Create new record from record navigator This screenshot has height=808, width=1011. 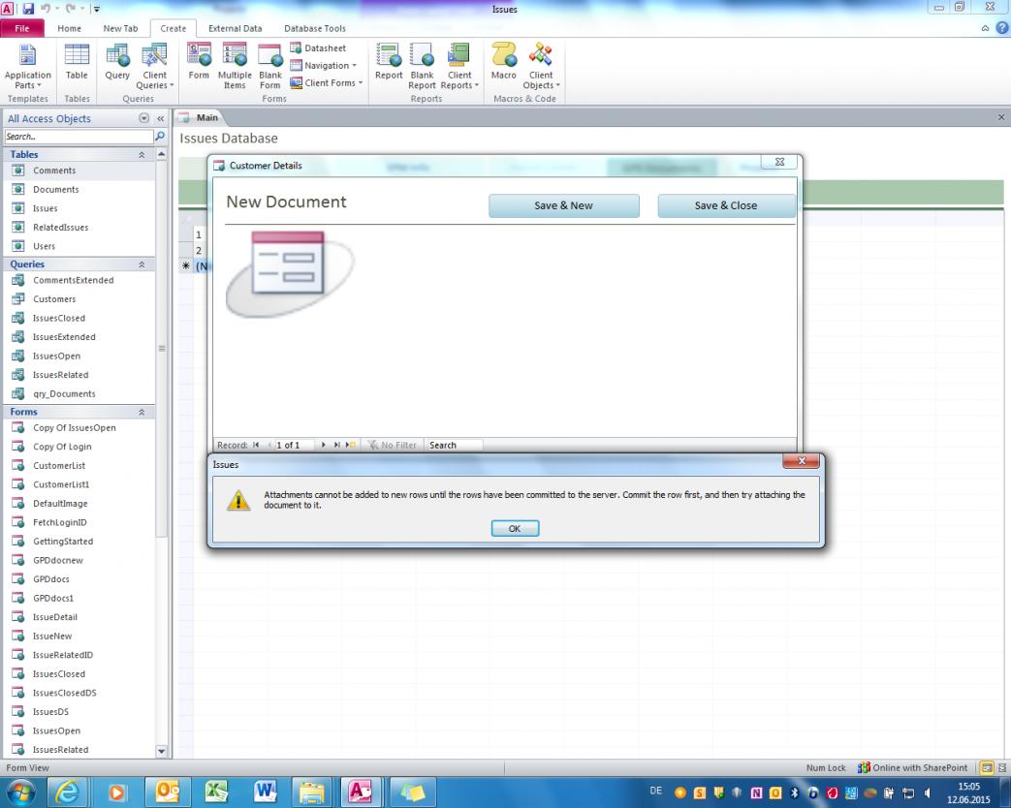point(350,445)
